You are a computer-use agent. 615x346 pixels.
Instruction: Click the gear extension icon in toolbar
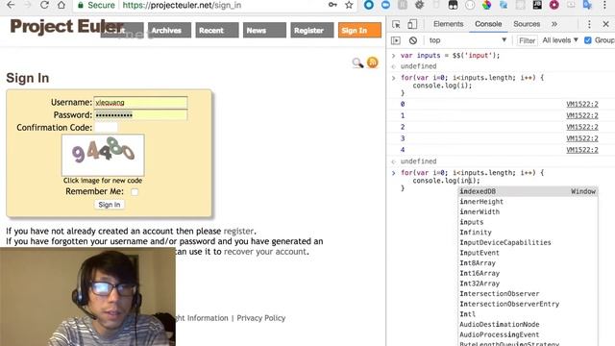point(419,5)
